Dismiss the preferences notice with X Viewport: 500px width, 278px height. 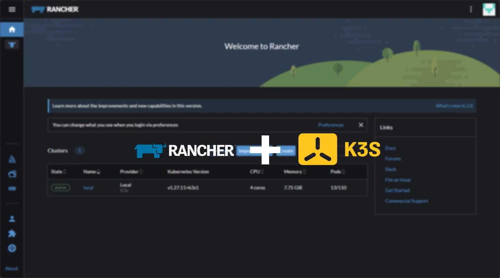[361, 125]
